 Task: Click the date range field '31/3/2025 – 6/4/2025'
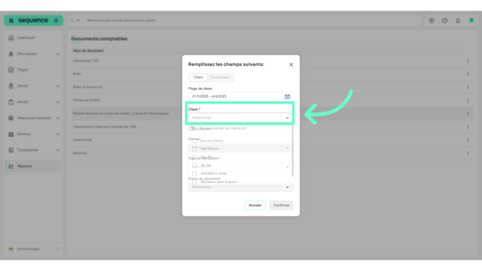coord(240,97)
